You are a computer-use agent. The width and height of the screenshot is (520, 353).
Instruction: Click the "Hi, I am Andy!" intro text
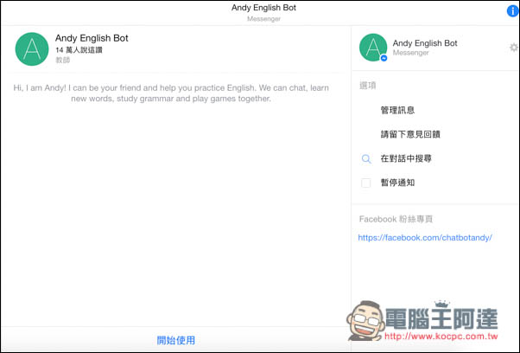(x=171, y=93)
